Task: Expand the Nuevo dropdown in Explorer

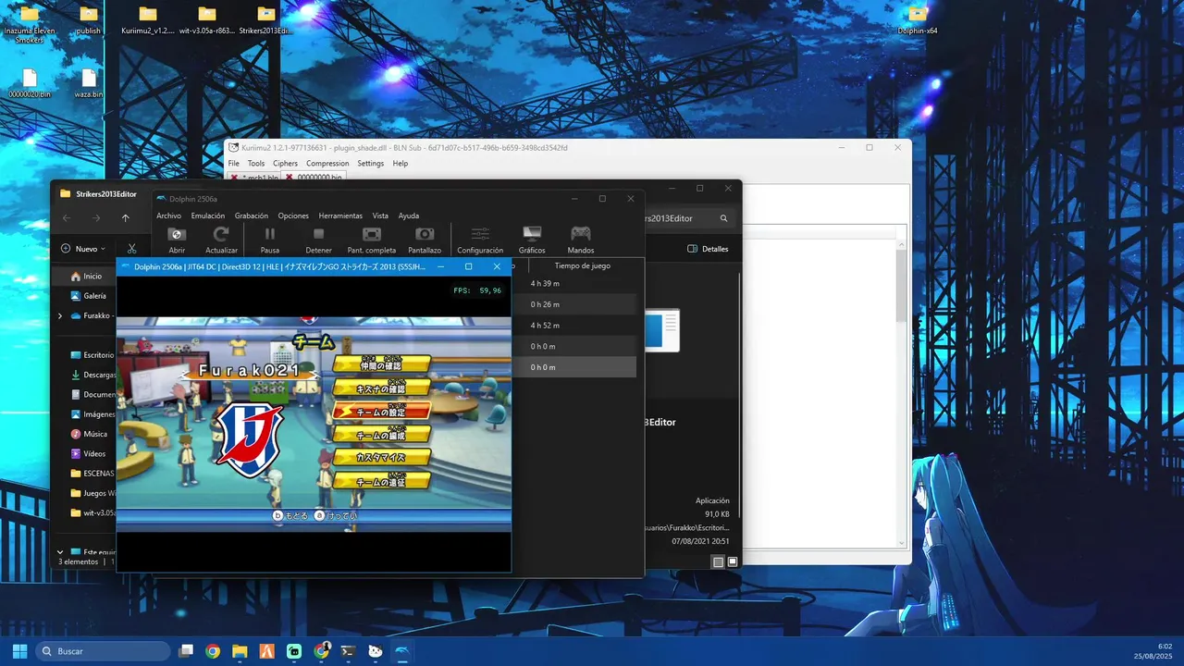Action: (x=83, y=249)
